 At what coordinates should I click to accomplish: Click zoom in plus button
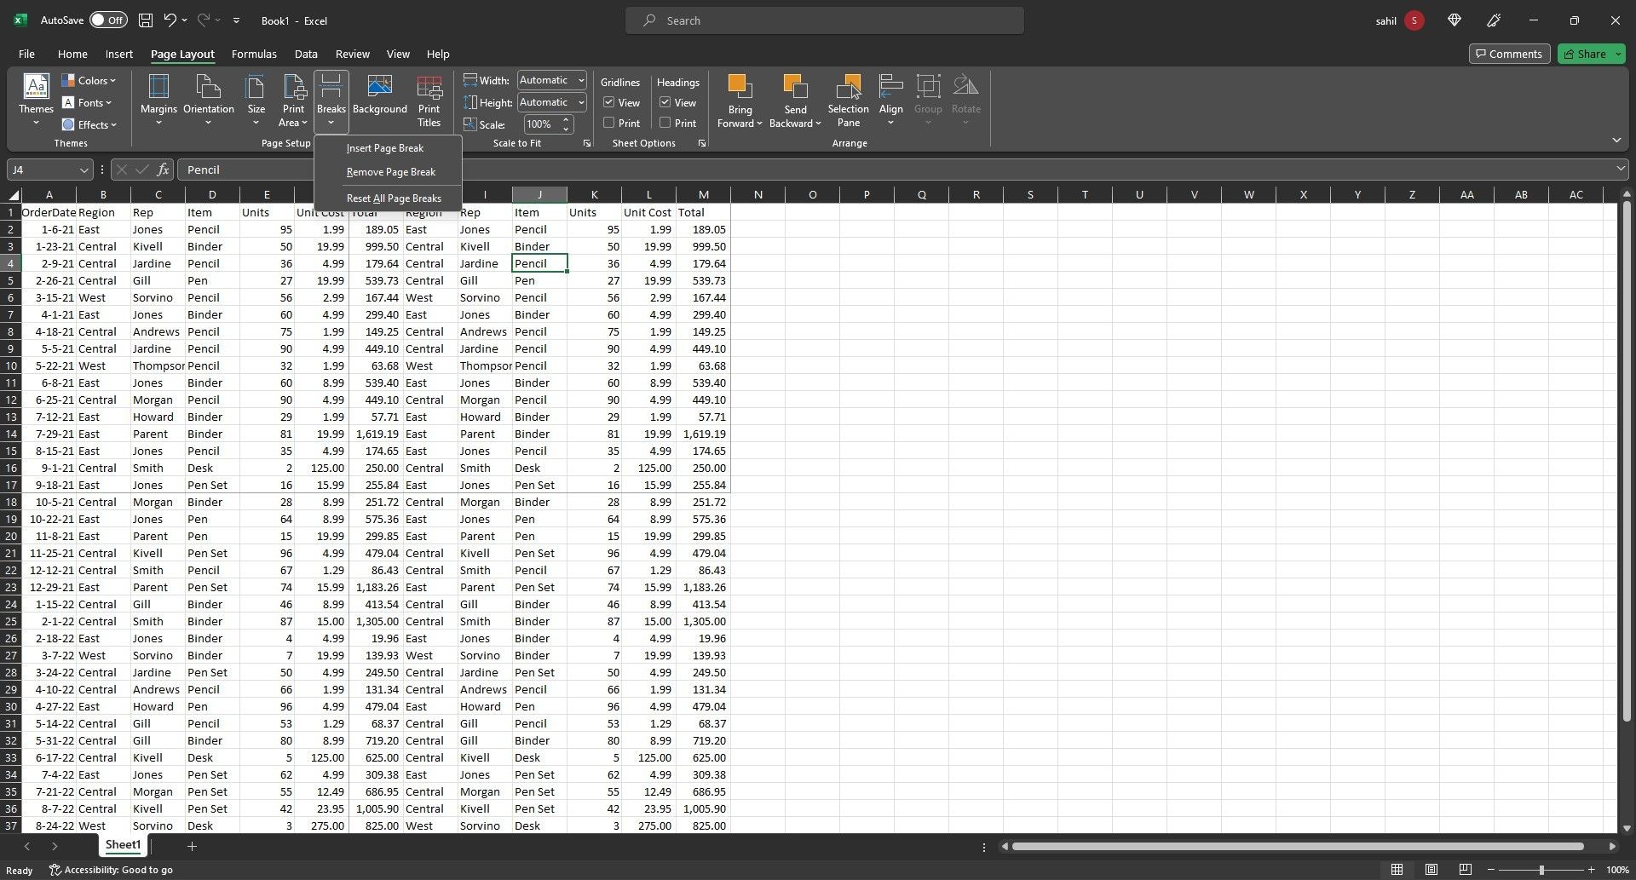tap(1591, 870)
